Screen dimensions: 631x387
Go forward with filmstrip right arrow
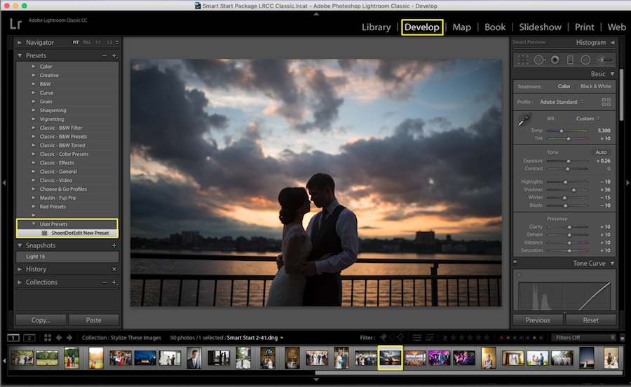pyautogui.click(x=69, y=337)
